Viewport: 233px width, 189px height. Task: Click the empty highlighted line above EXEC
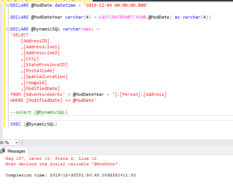(121, 118)
